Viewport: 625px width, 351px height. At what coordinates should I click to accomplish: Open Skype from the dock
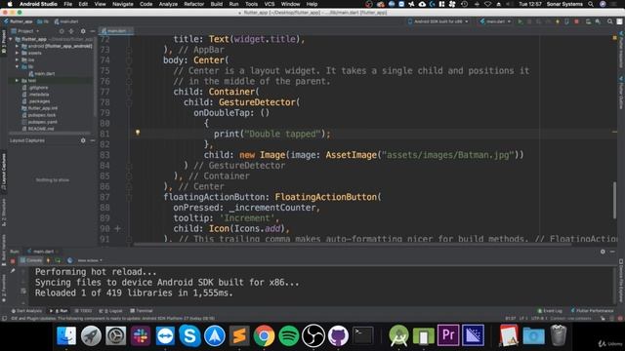pos(189,335)
